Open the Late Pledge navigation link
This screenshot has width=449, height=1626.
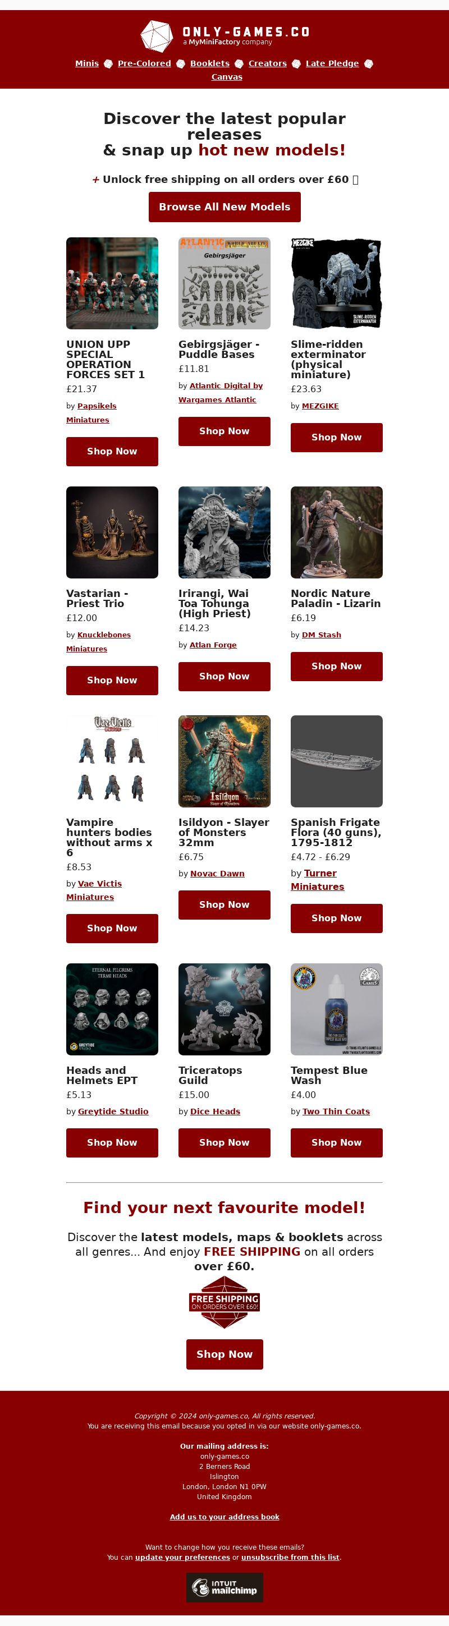coord(332,63)
